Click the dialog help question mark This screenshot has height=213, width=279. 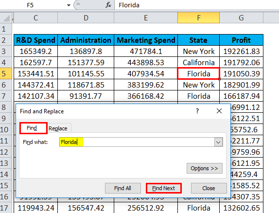pos(197,111)
